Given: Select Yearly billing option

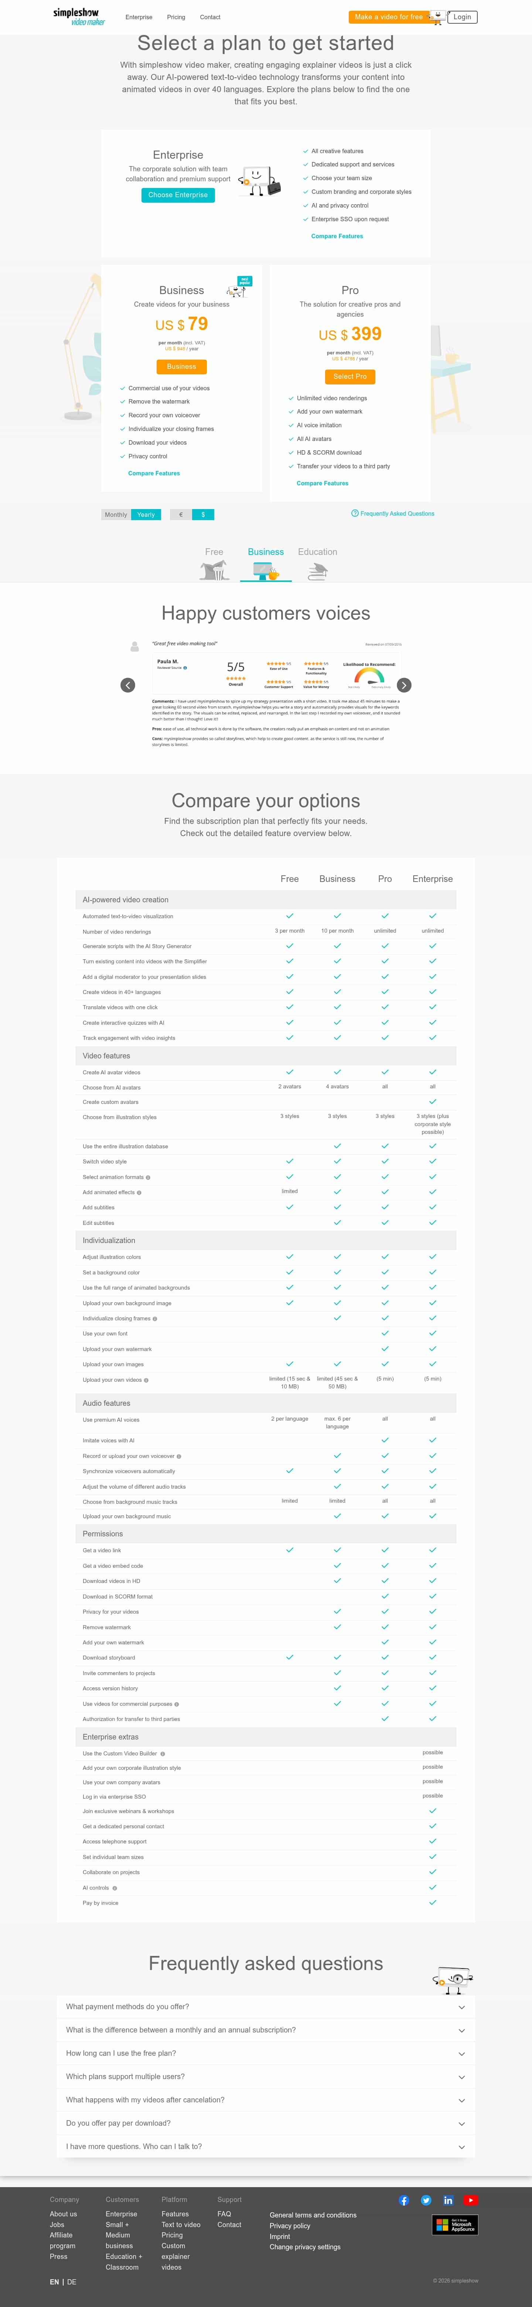Looking at the screenshot, I should [x=146, y=515].
